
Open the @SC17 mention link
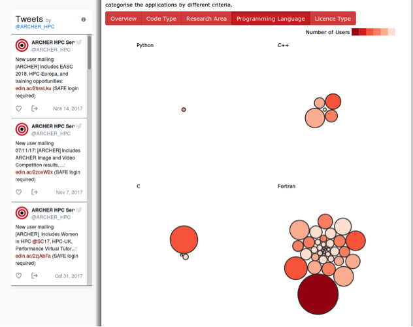(42, 242)
